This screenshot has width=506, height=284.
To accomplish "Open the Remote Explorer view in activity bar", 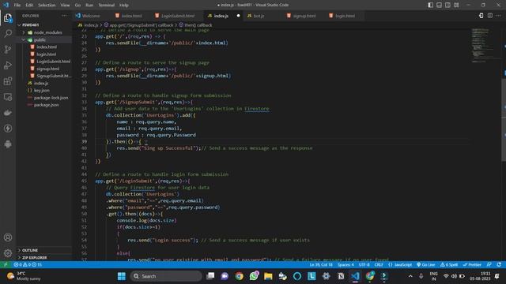I will tap(8, 97).
